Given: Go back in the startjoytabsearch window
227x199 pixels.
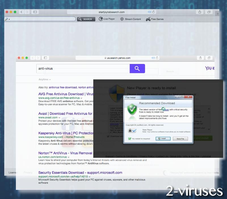Looking at the screenshot, I should coord(22,12).
